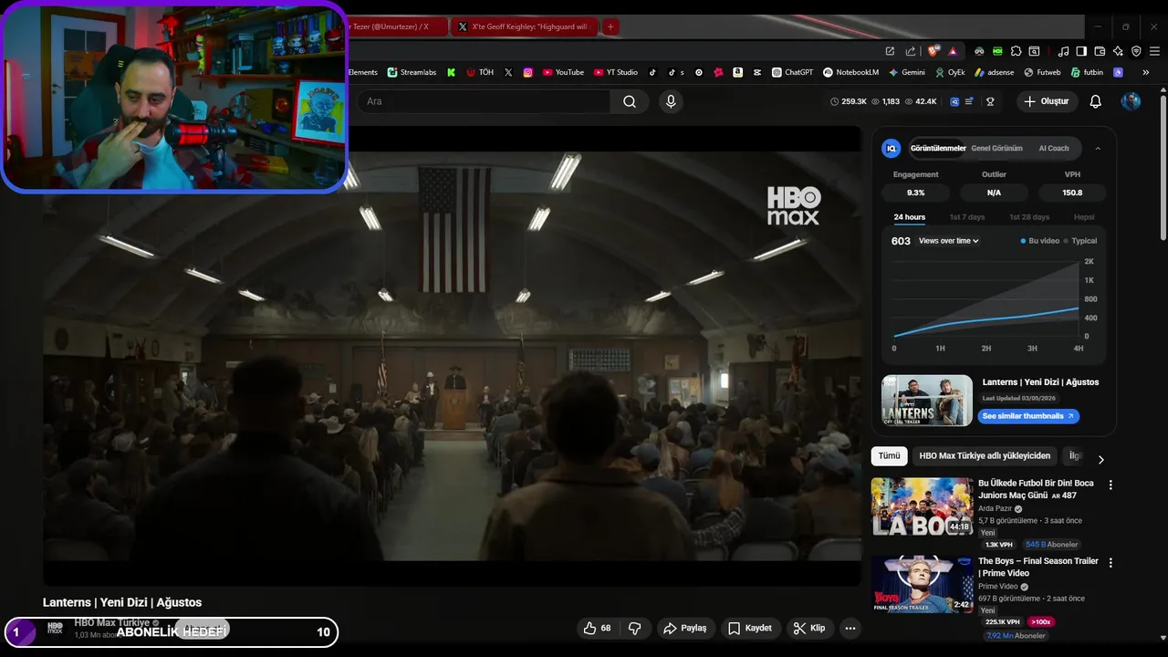Open the Kick bookmark icon
Image resolution: width=1168 pixels, height=657 pixels.
pyautogui.click(x=451, y=72)
